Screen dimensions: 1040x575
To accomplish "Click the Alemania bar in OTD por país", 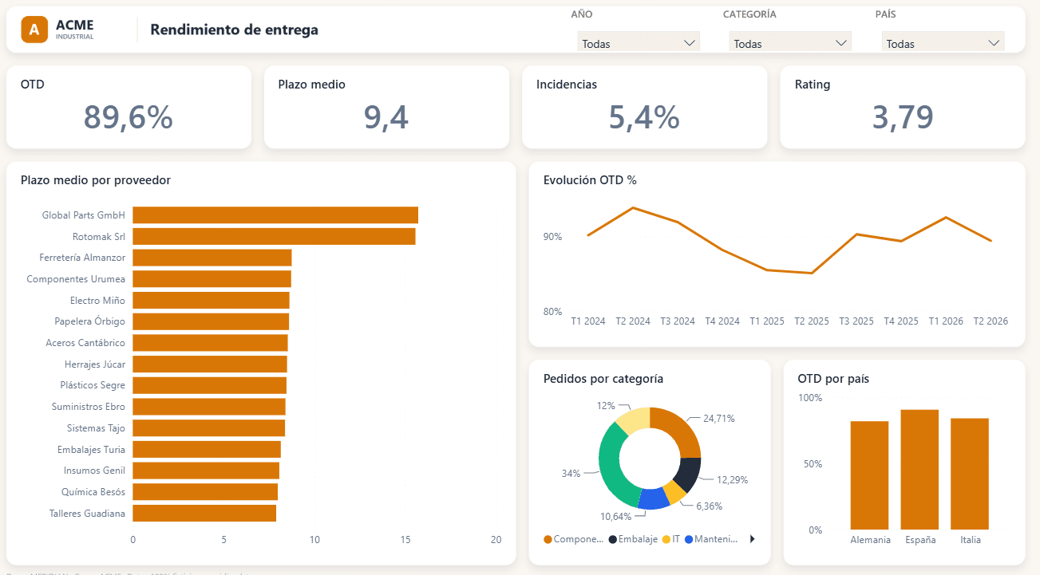I will [x=869, y=475].
